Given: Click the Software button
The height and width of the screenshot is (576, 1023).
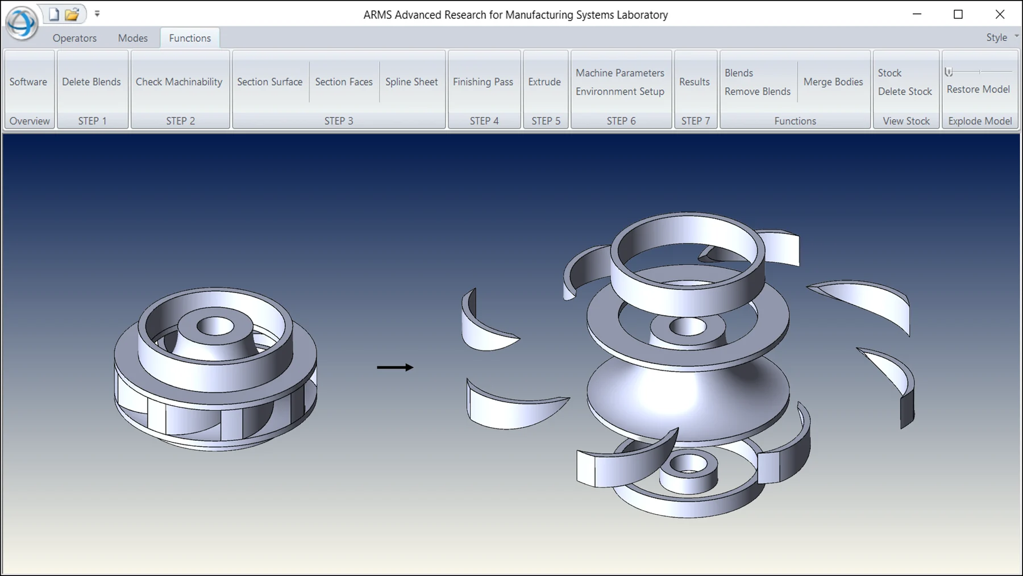Looking at the screenshot, I should tap(28, 82).
